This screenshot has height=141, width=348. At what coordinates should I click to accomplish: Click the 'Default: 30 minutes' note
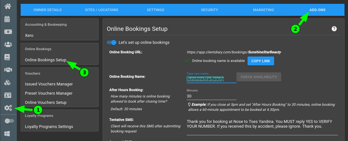pos(126,109)
